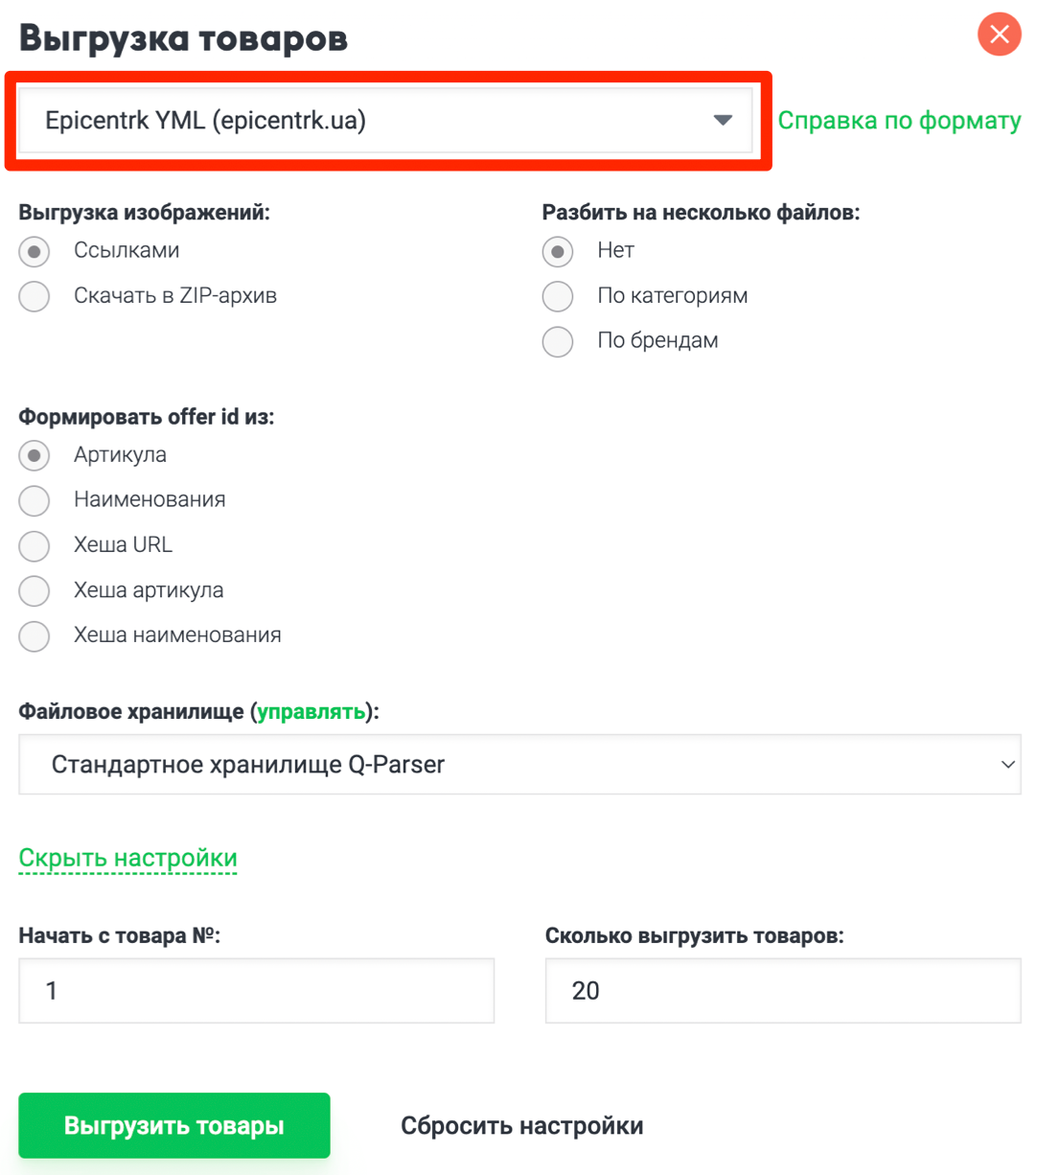
Task: Collapse settings via Скрыть настройки link
Action: [x=127, y=858]
